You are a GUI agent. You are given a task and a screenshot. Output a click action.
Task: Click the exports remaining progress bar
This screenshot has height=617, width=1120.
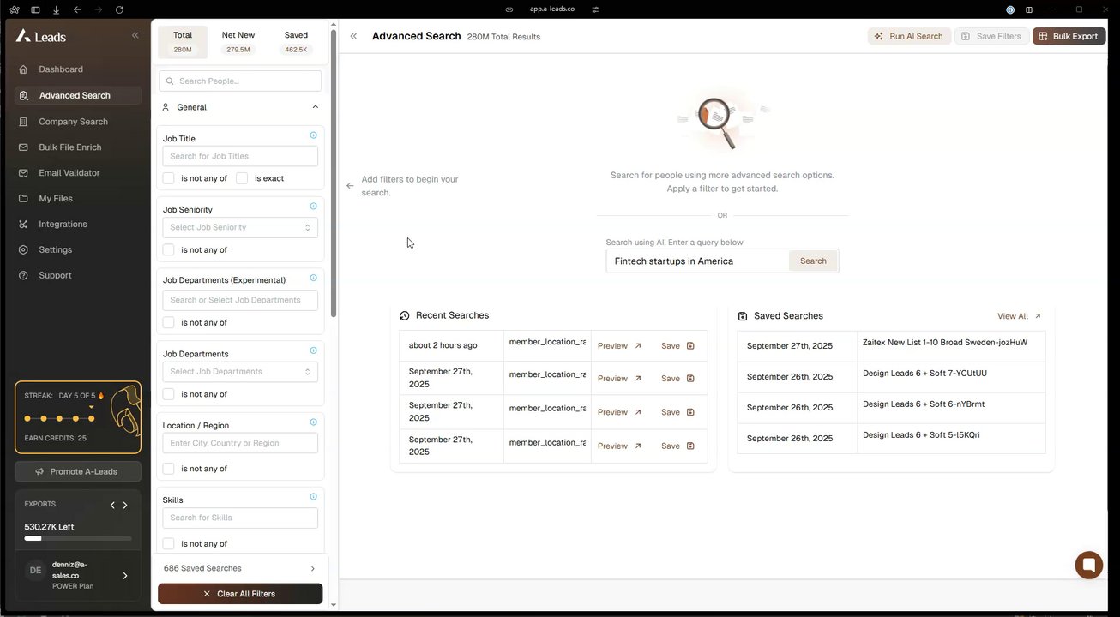coord(78,539)
